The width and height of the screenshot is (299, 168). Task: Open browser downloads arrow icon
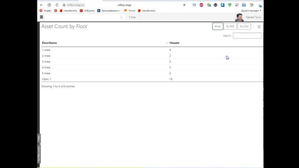(260, 5)
